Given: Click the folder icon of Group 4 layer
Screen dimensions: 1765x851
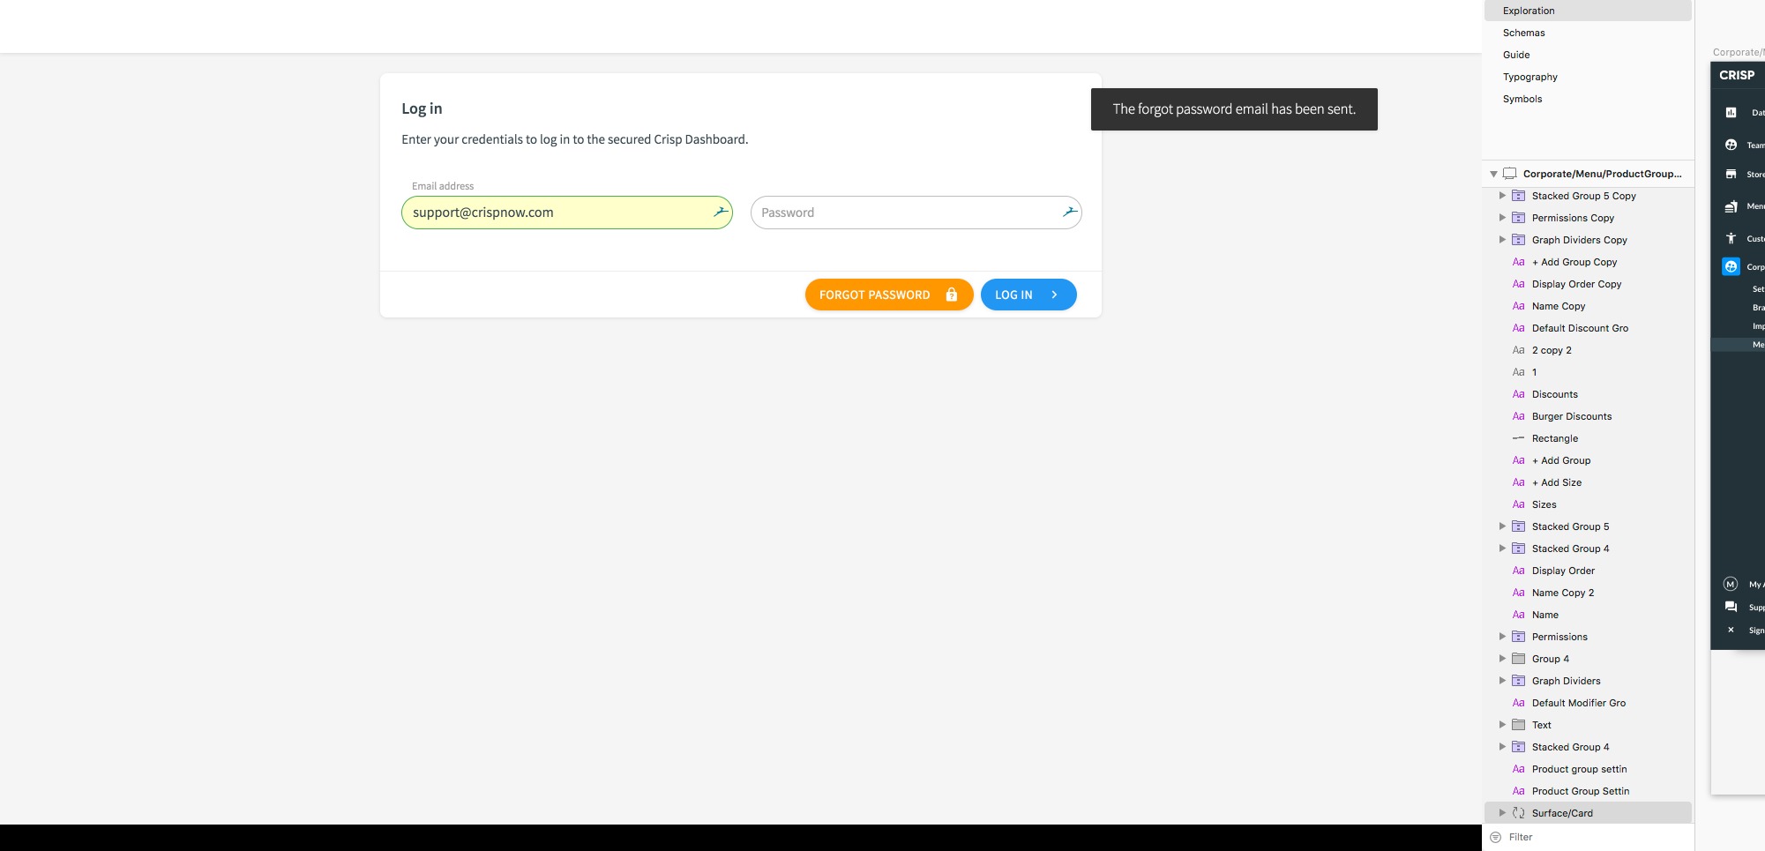Looking at the screenshot, I should [1519, 659].
